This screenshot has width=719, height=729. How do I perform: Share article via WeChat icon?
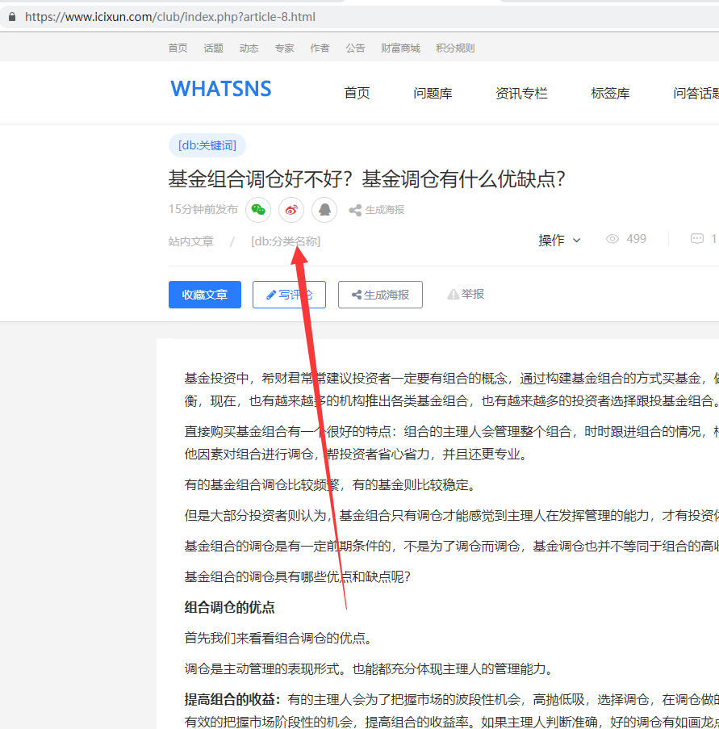coord(257,210)
